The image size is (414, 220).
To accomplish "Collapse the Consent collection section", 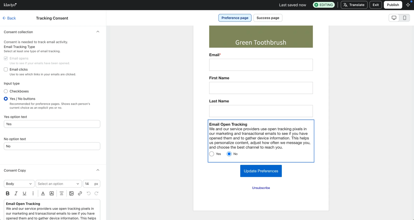I will tap(98, 32).
